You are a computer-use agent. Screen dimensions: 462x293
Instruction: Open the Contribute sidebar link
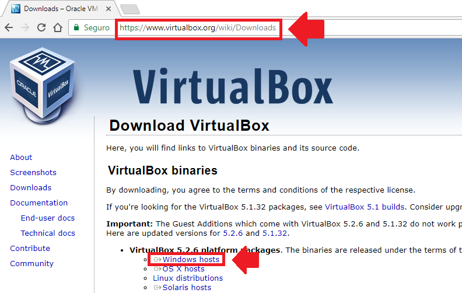pyautogui.click(x=30, y=249)
